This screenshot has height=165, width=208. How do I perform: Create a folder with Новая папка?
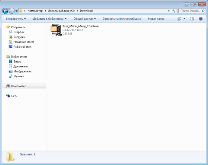click(x=156, y=19)
